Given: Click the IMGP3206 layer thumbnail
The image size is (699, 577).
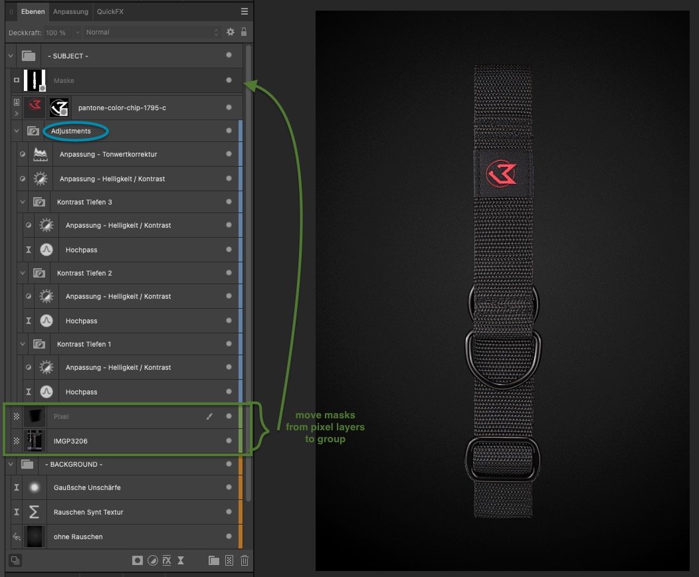Looking at the screenshot, I should pos(35,441).
